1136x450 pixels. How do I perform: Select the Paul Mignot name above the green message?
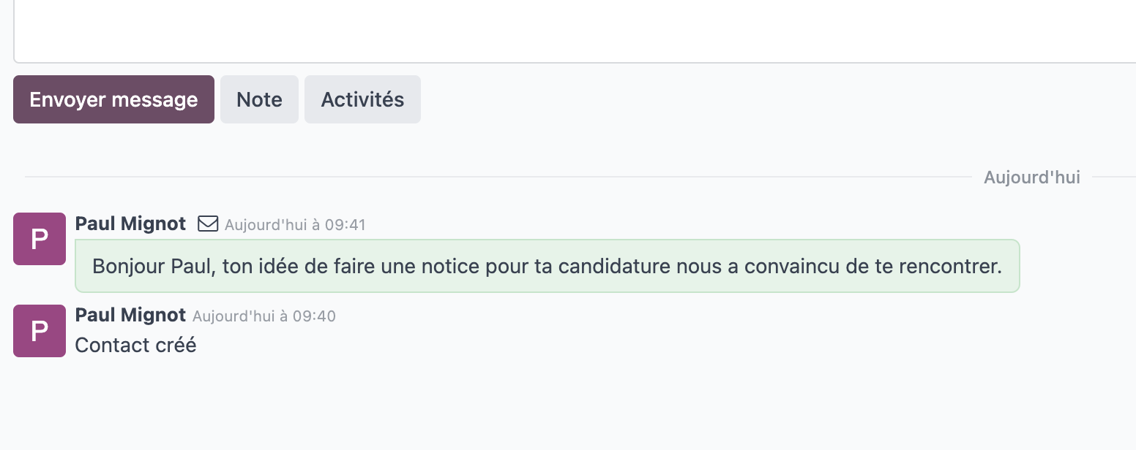[131, 224]
